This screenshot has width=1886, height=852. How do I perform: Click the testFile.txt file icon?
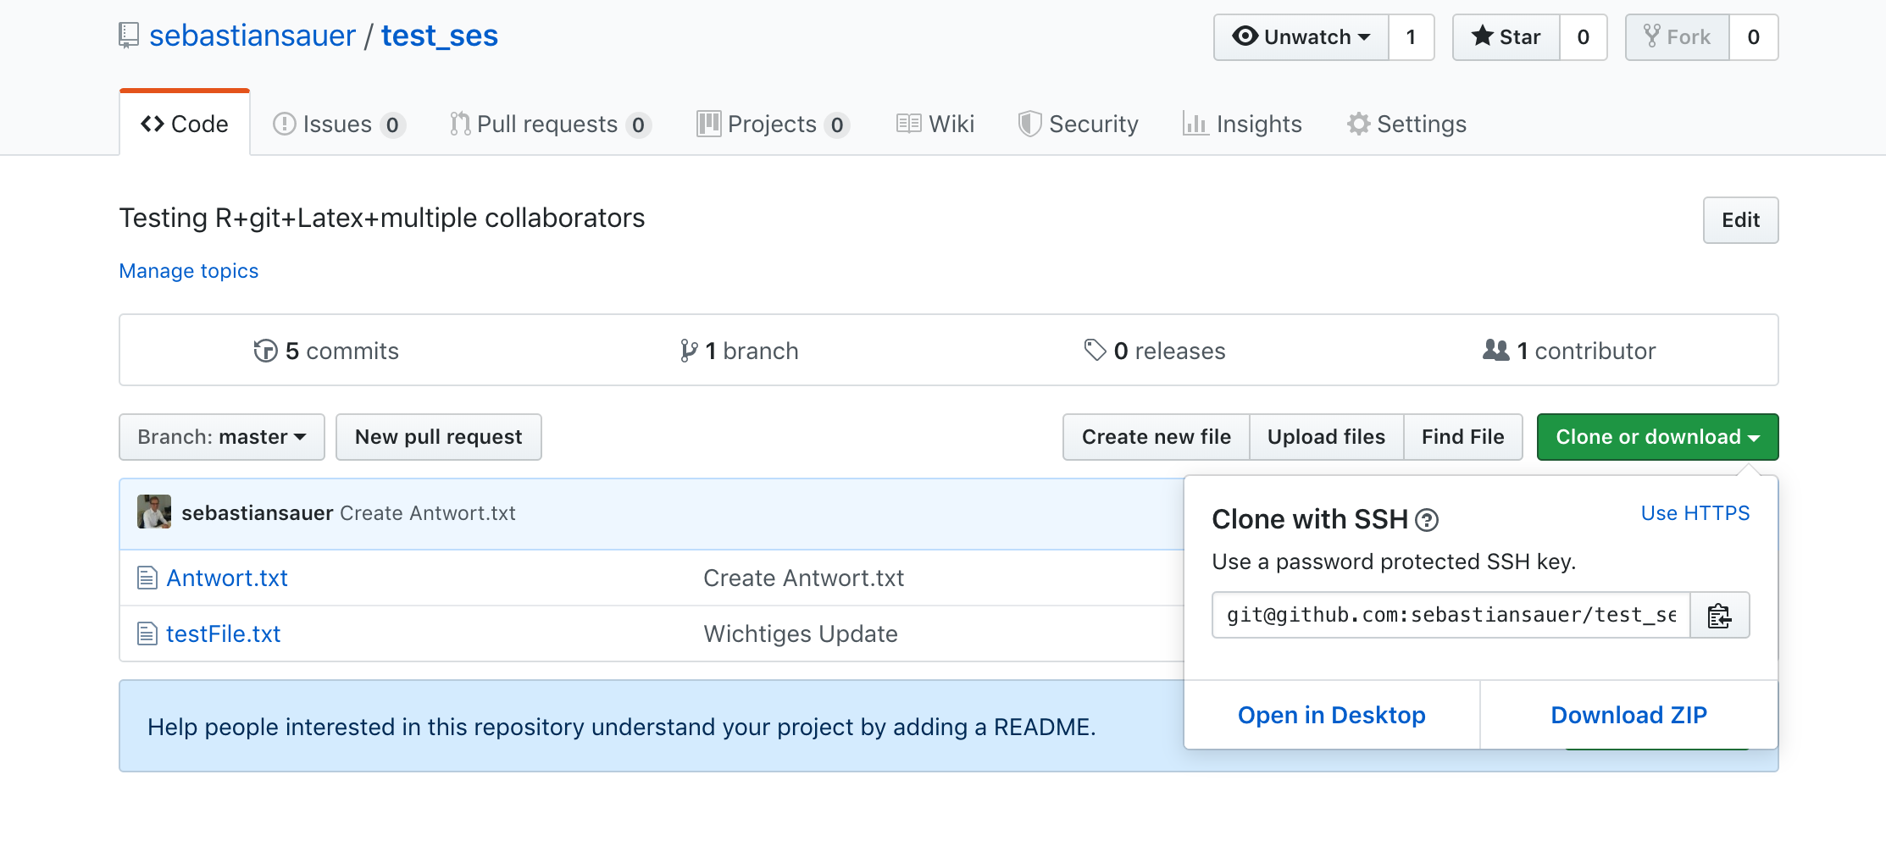tap(147, 633)
